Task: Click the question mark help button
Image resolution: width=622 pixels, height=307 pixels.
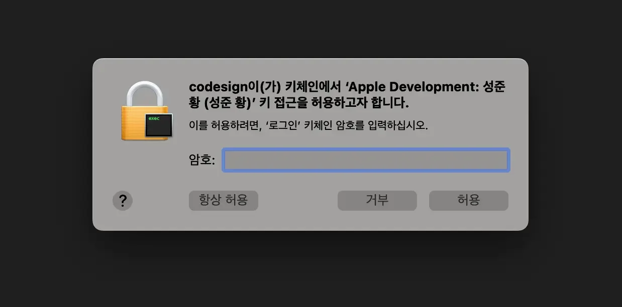Action: pyautogui.click(x=123, y=201)
